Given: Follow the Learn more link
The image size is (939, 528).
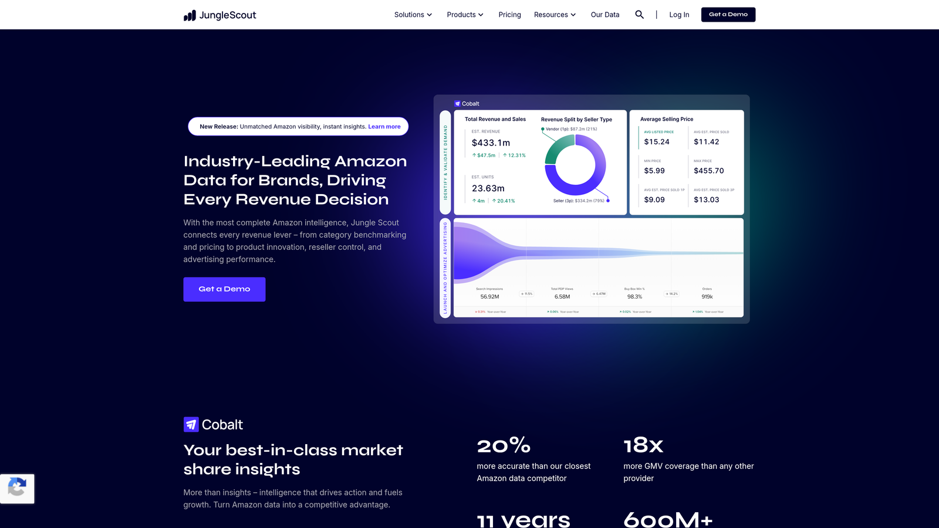Looking at the screenshot, I should point(384,127).
